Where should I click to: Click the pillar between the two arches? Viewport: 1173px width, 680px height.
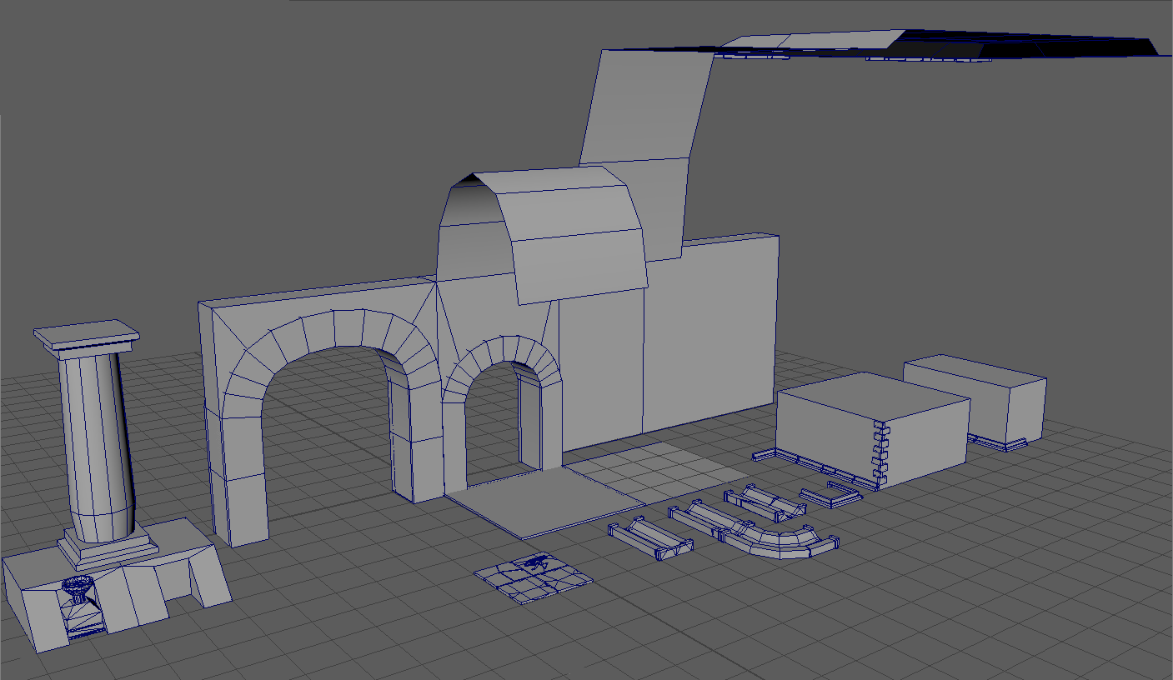[417, 442]
